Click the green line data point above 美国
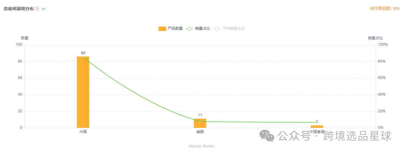The image size is (404, 152). [x=200, y=121]
